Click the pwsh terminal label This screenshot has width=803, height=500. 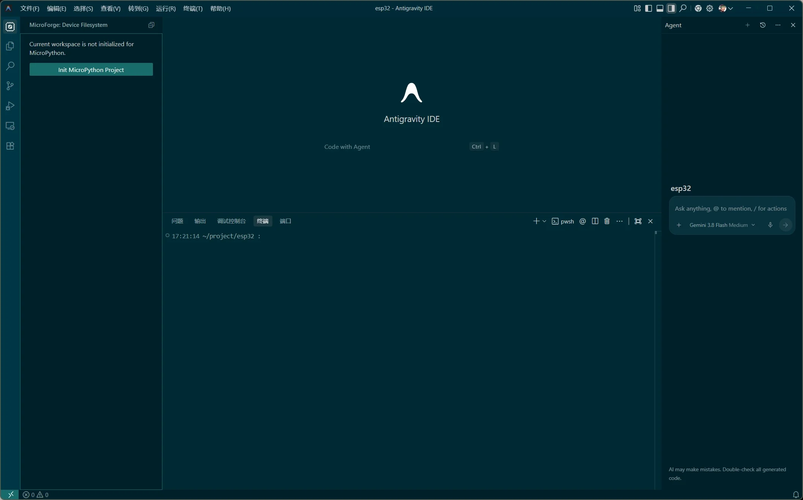pos(567,222)
